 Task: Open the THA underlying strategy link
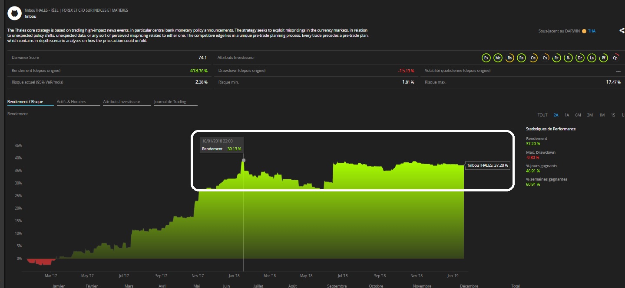click(592, 31)
